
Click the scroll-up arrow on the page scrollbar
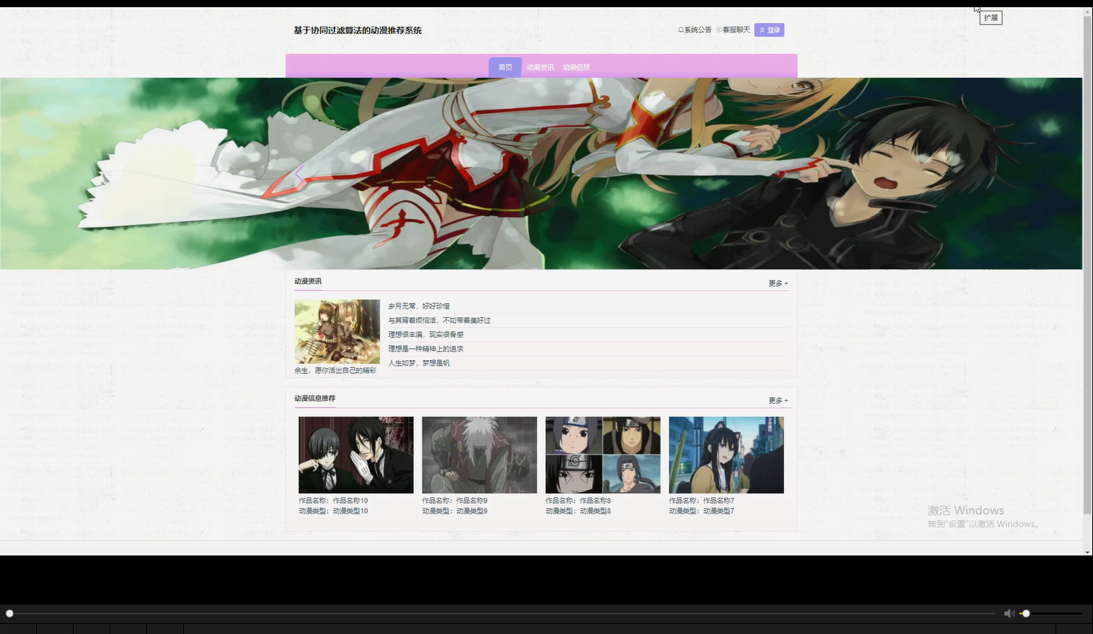tap(1087, 10)
